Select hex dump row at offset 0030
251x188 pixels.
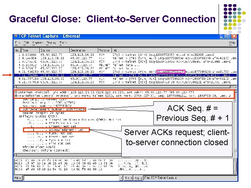tap(80, 169)
